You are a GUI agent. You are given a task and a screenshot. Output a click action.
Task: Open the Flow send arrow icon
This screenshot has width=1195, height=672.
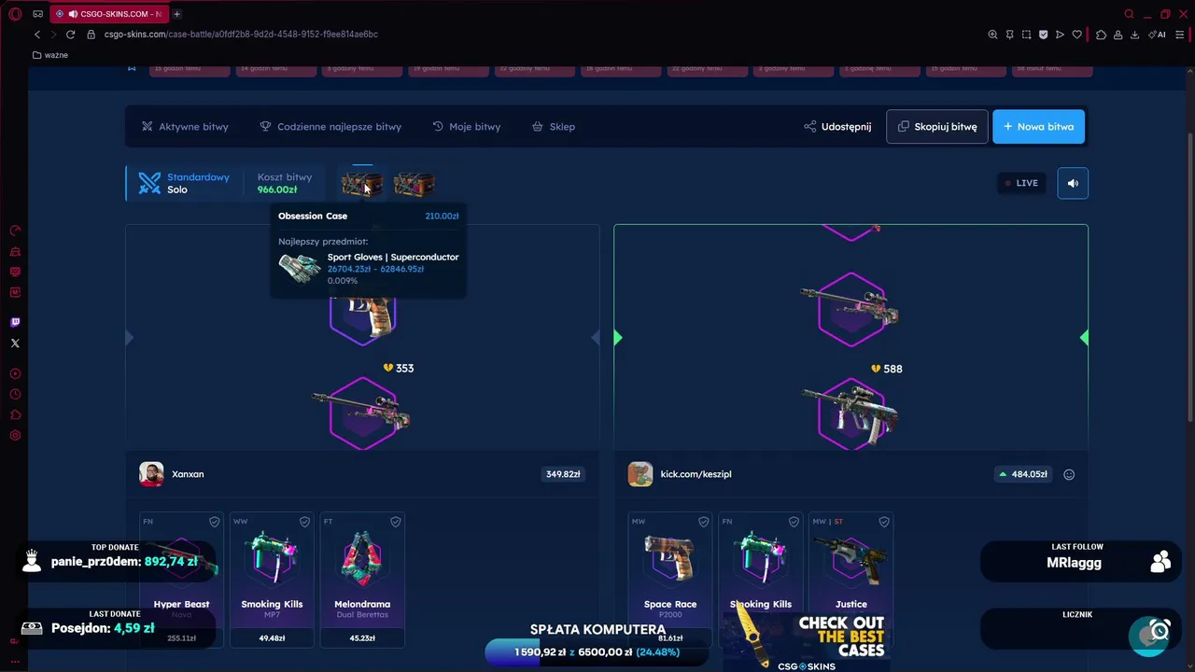(1060, 35)
